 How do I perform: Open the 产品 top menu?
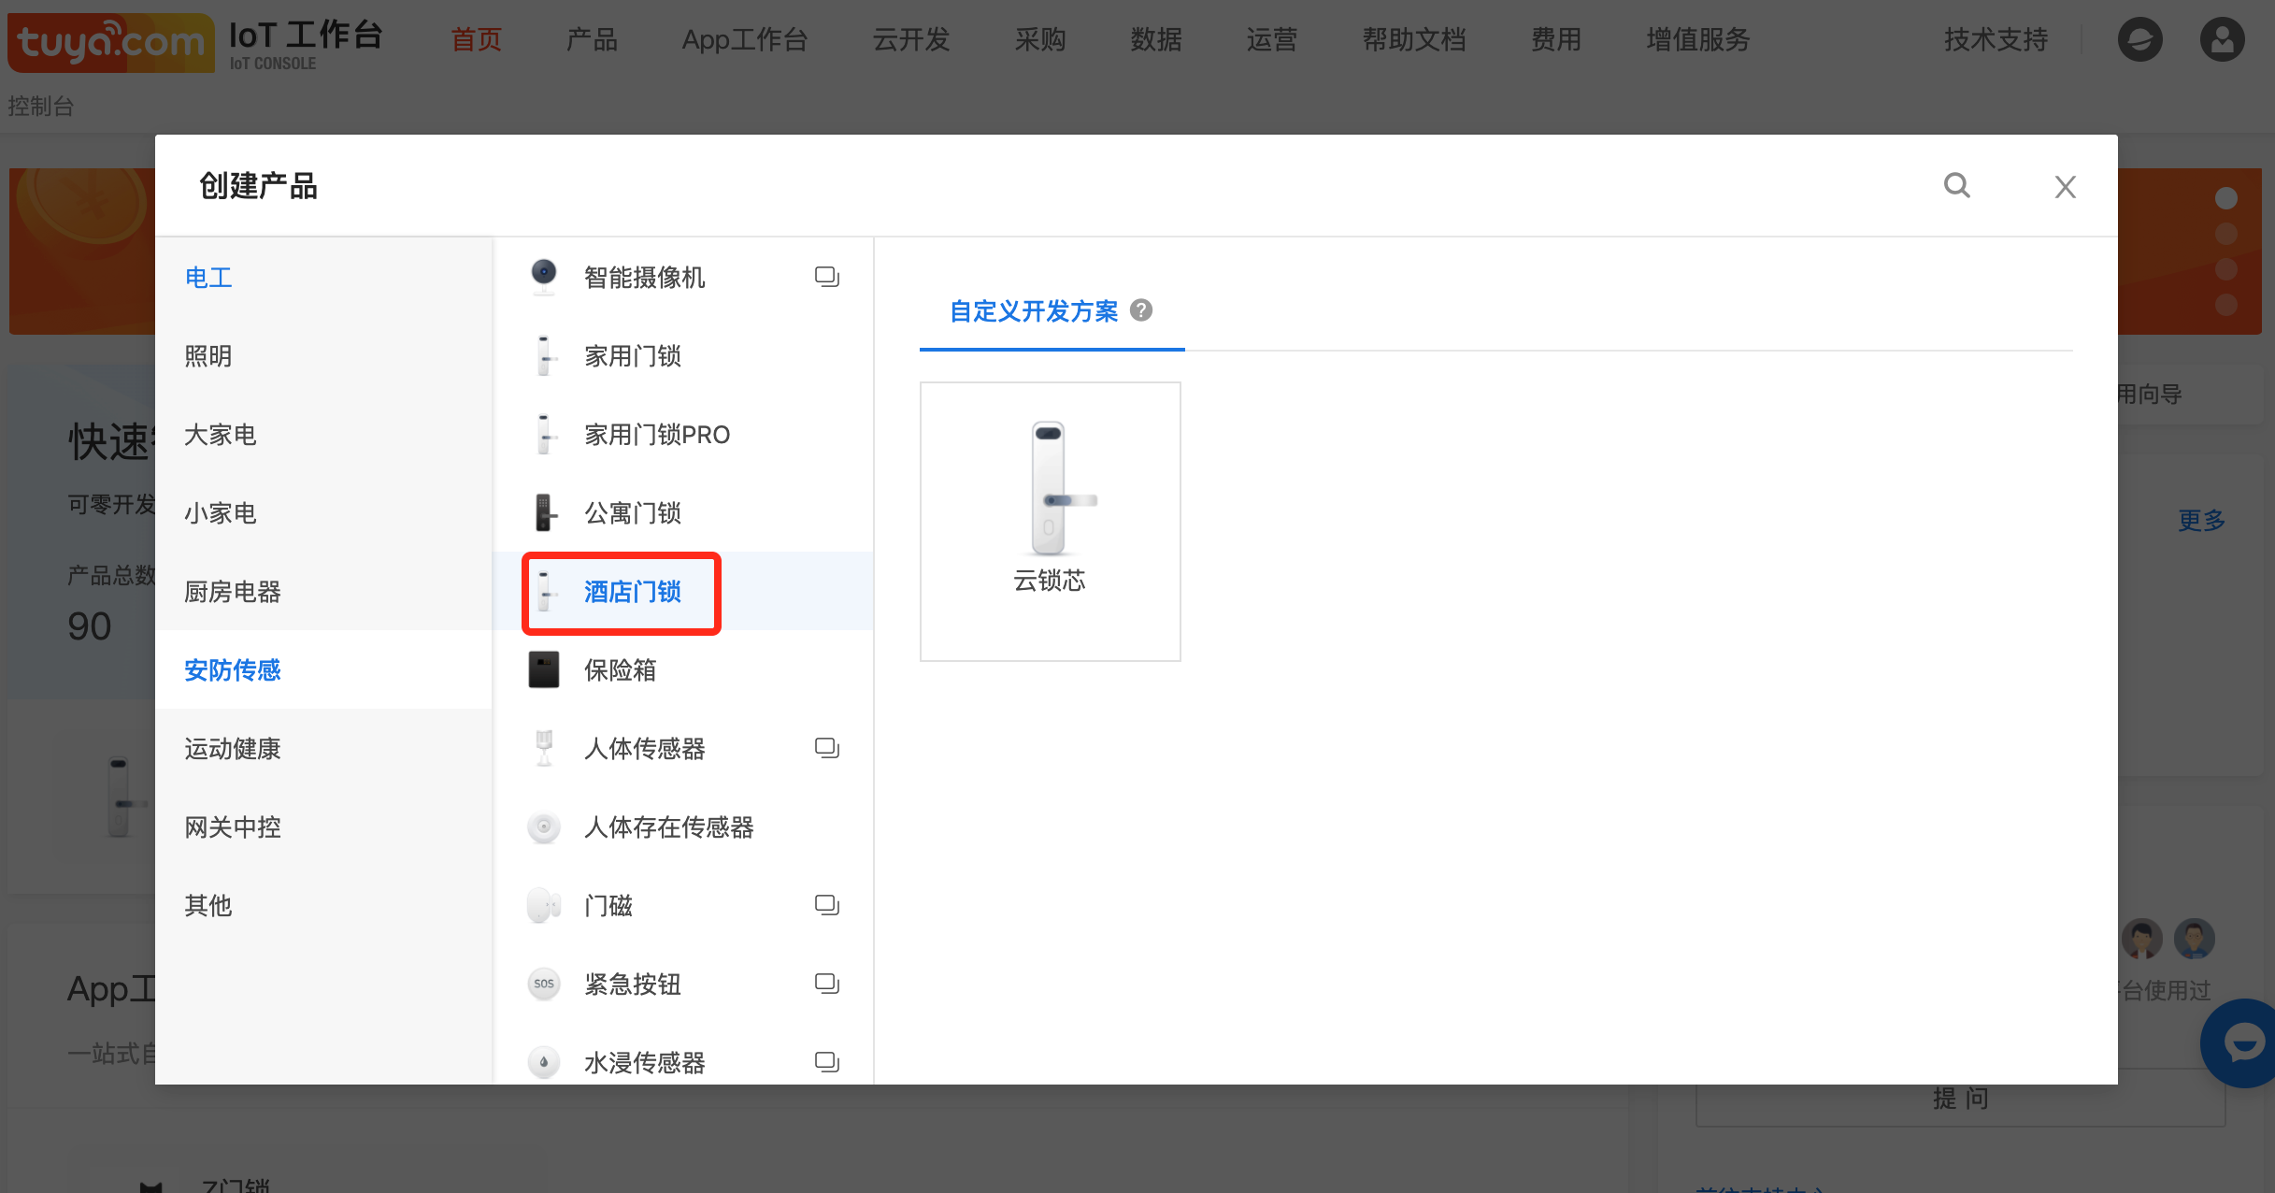point(592,39)
